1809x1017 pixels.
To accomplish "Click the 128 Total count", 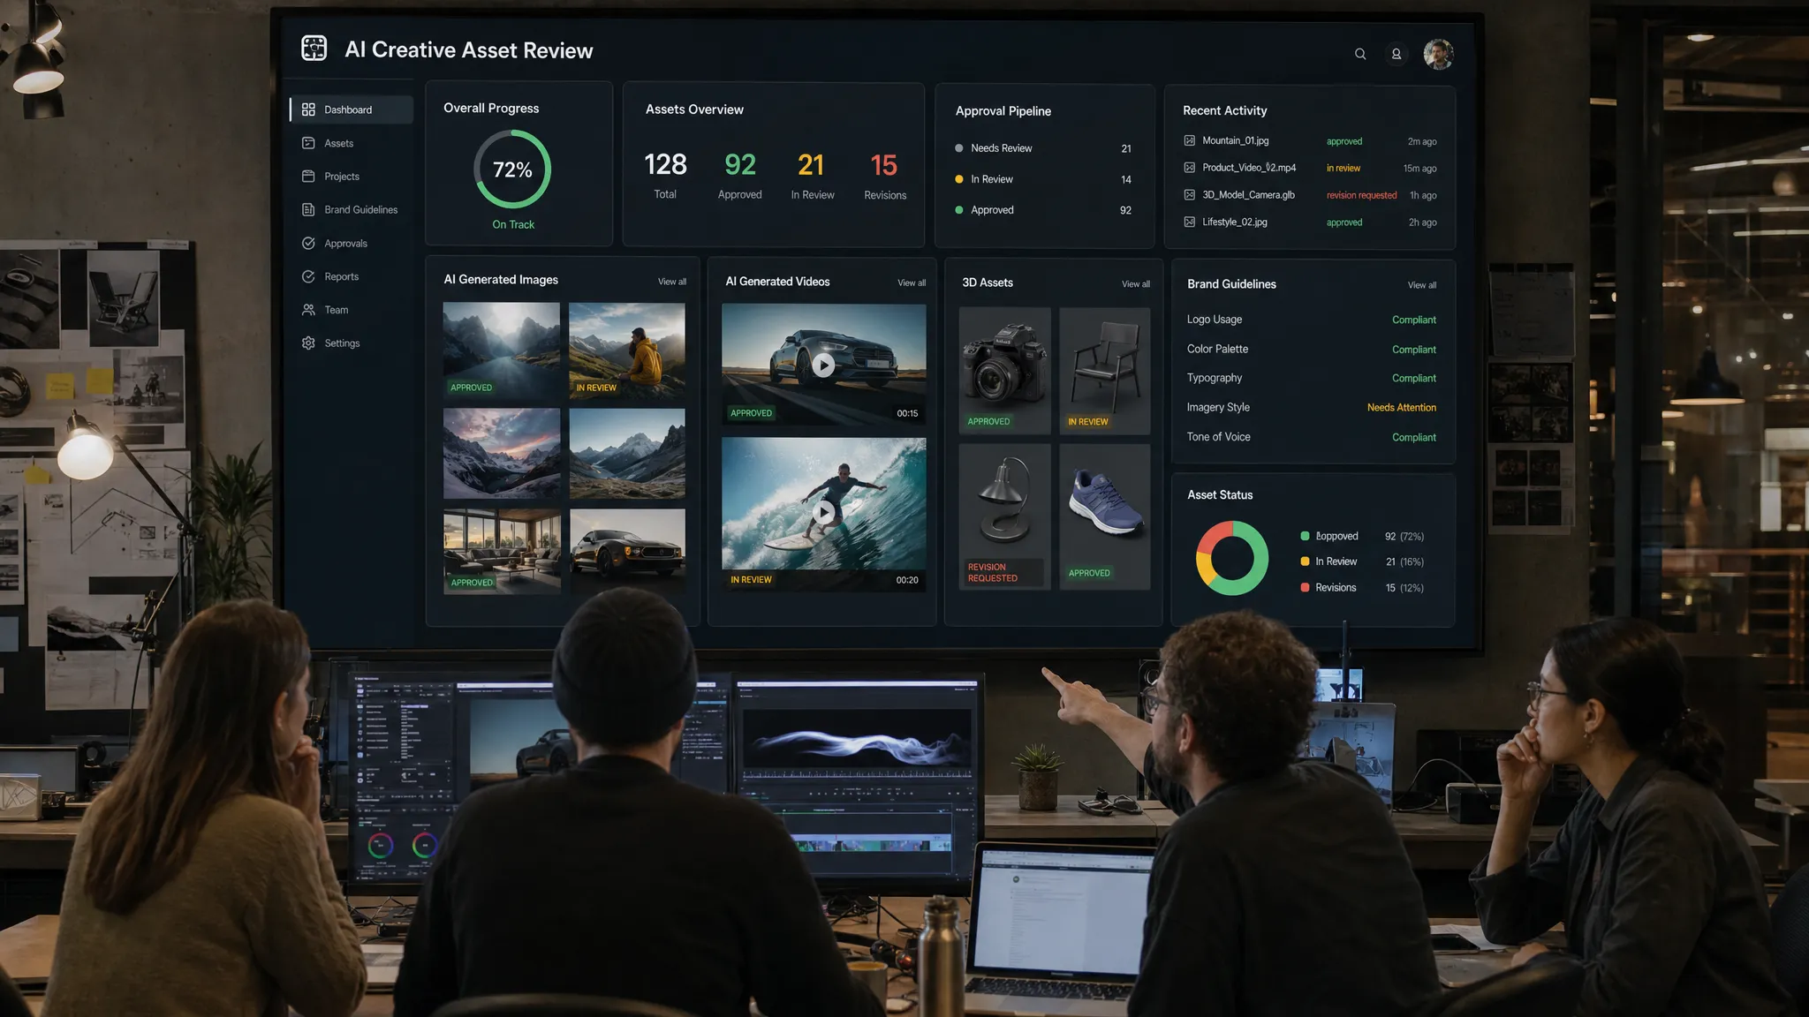I will tap(665, 165).
